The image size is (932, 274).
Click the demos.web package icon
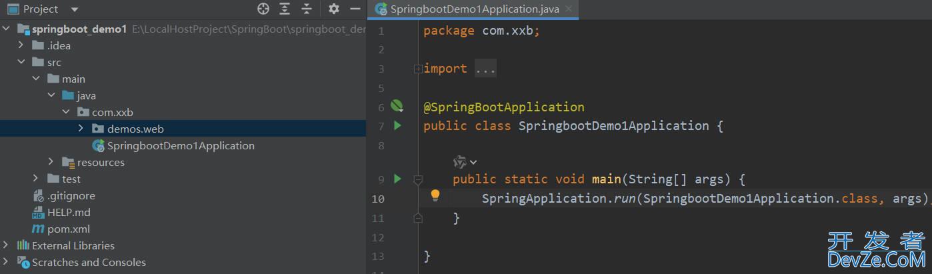[98, 129]
